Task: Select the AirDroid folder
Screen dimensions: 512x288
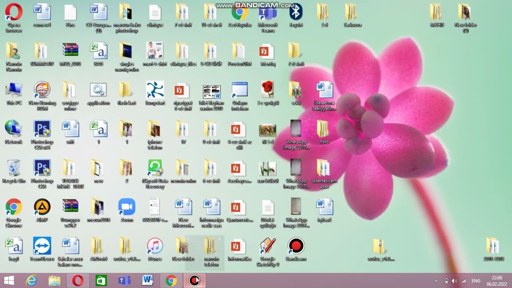Action: click(x=98, y=249)
